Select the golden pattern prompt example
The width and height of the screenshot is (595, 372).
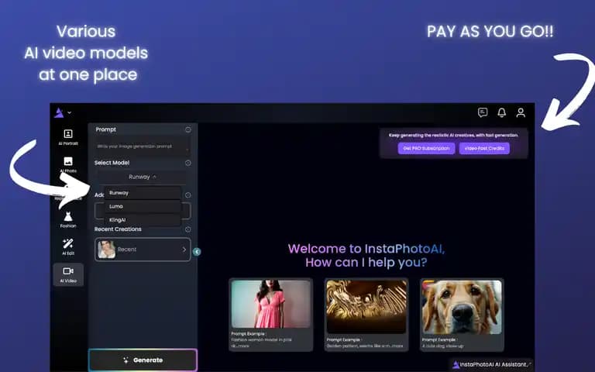(x=366, y=315)
